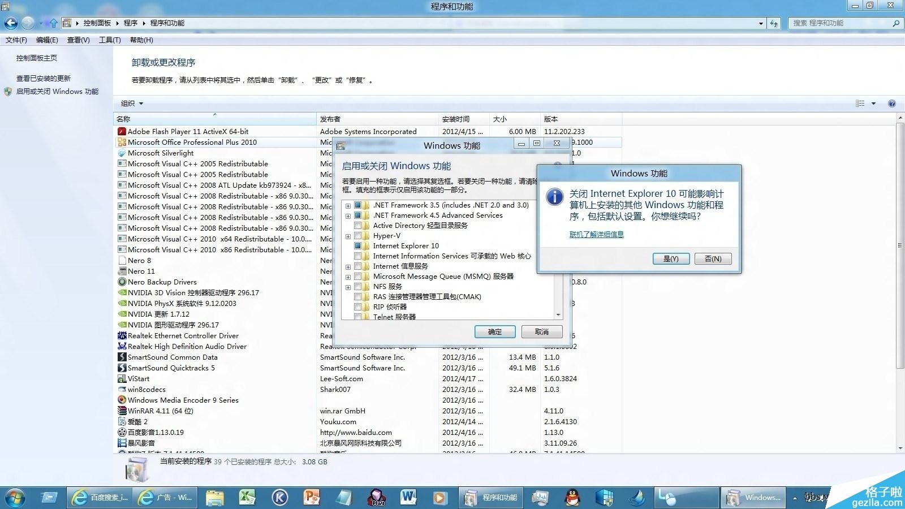Open the 联机了解详细信息 link
This screenshot has width=905, height=509.
click(596, 235)
